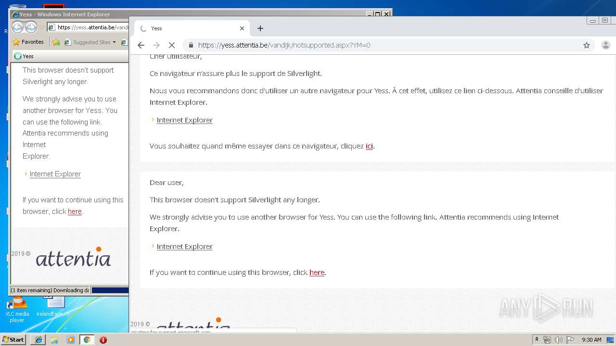
Task: Click Internet Explorer link in IE window
Action: pos(55,174)
